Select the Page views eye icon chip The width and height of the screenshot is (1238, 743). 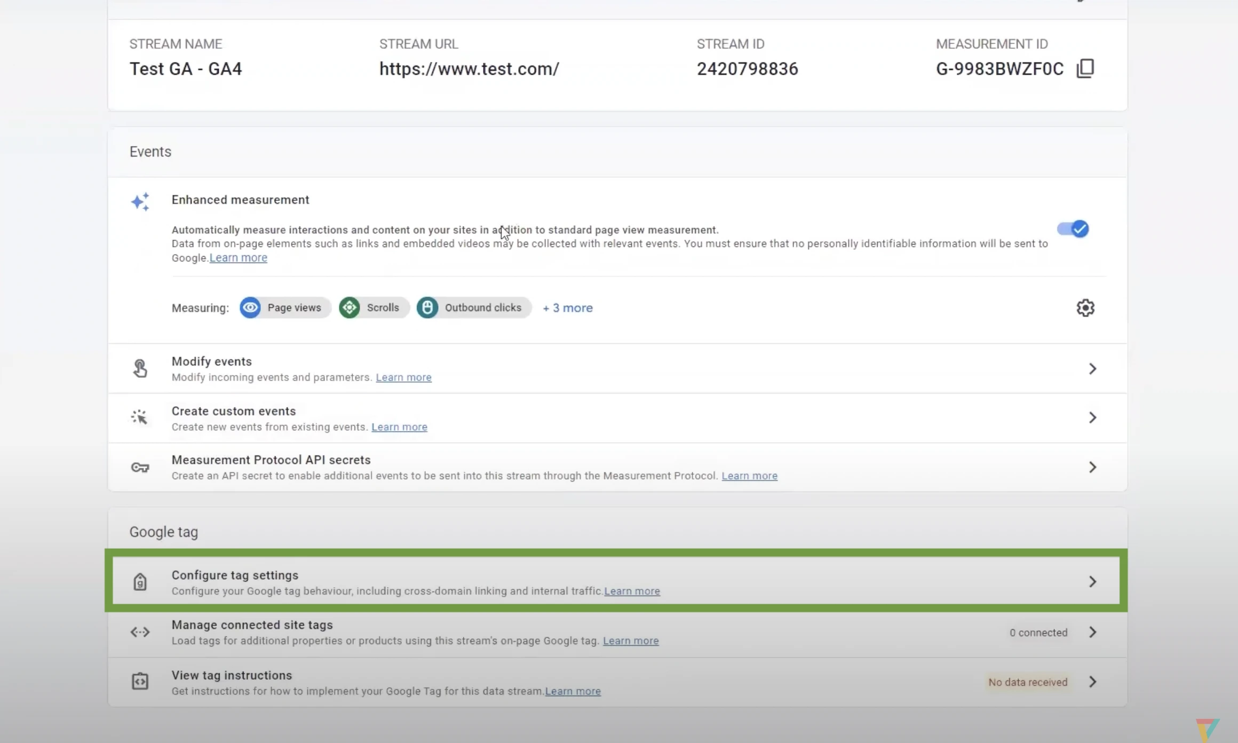(x=285, y=308)
